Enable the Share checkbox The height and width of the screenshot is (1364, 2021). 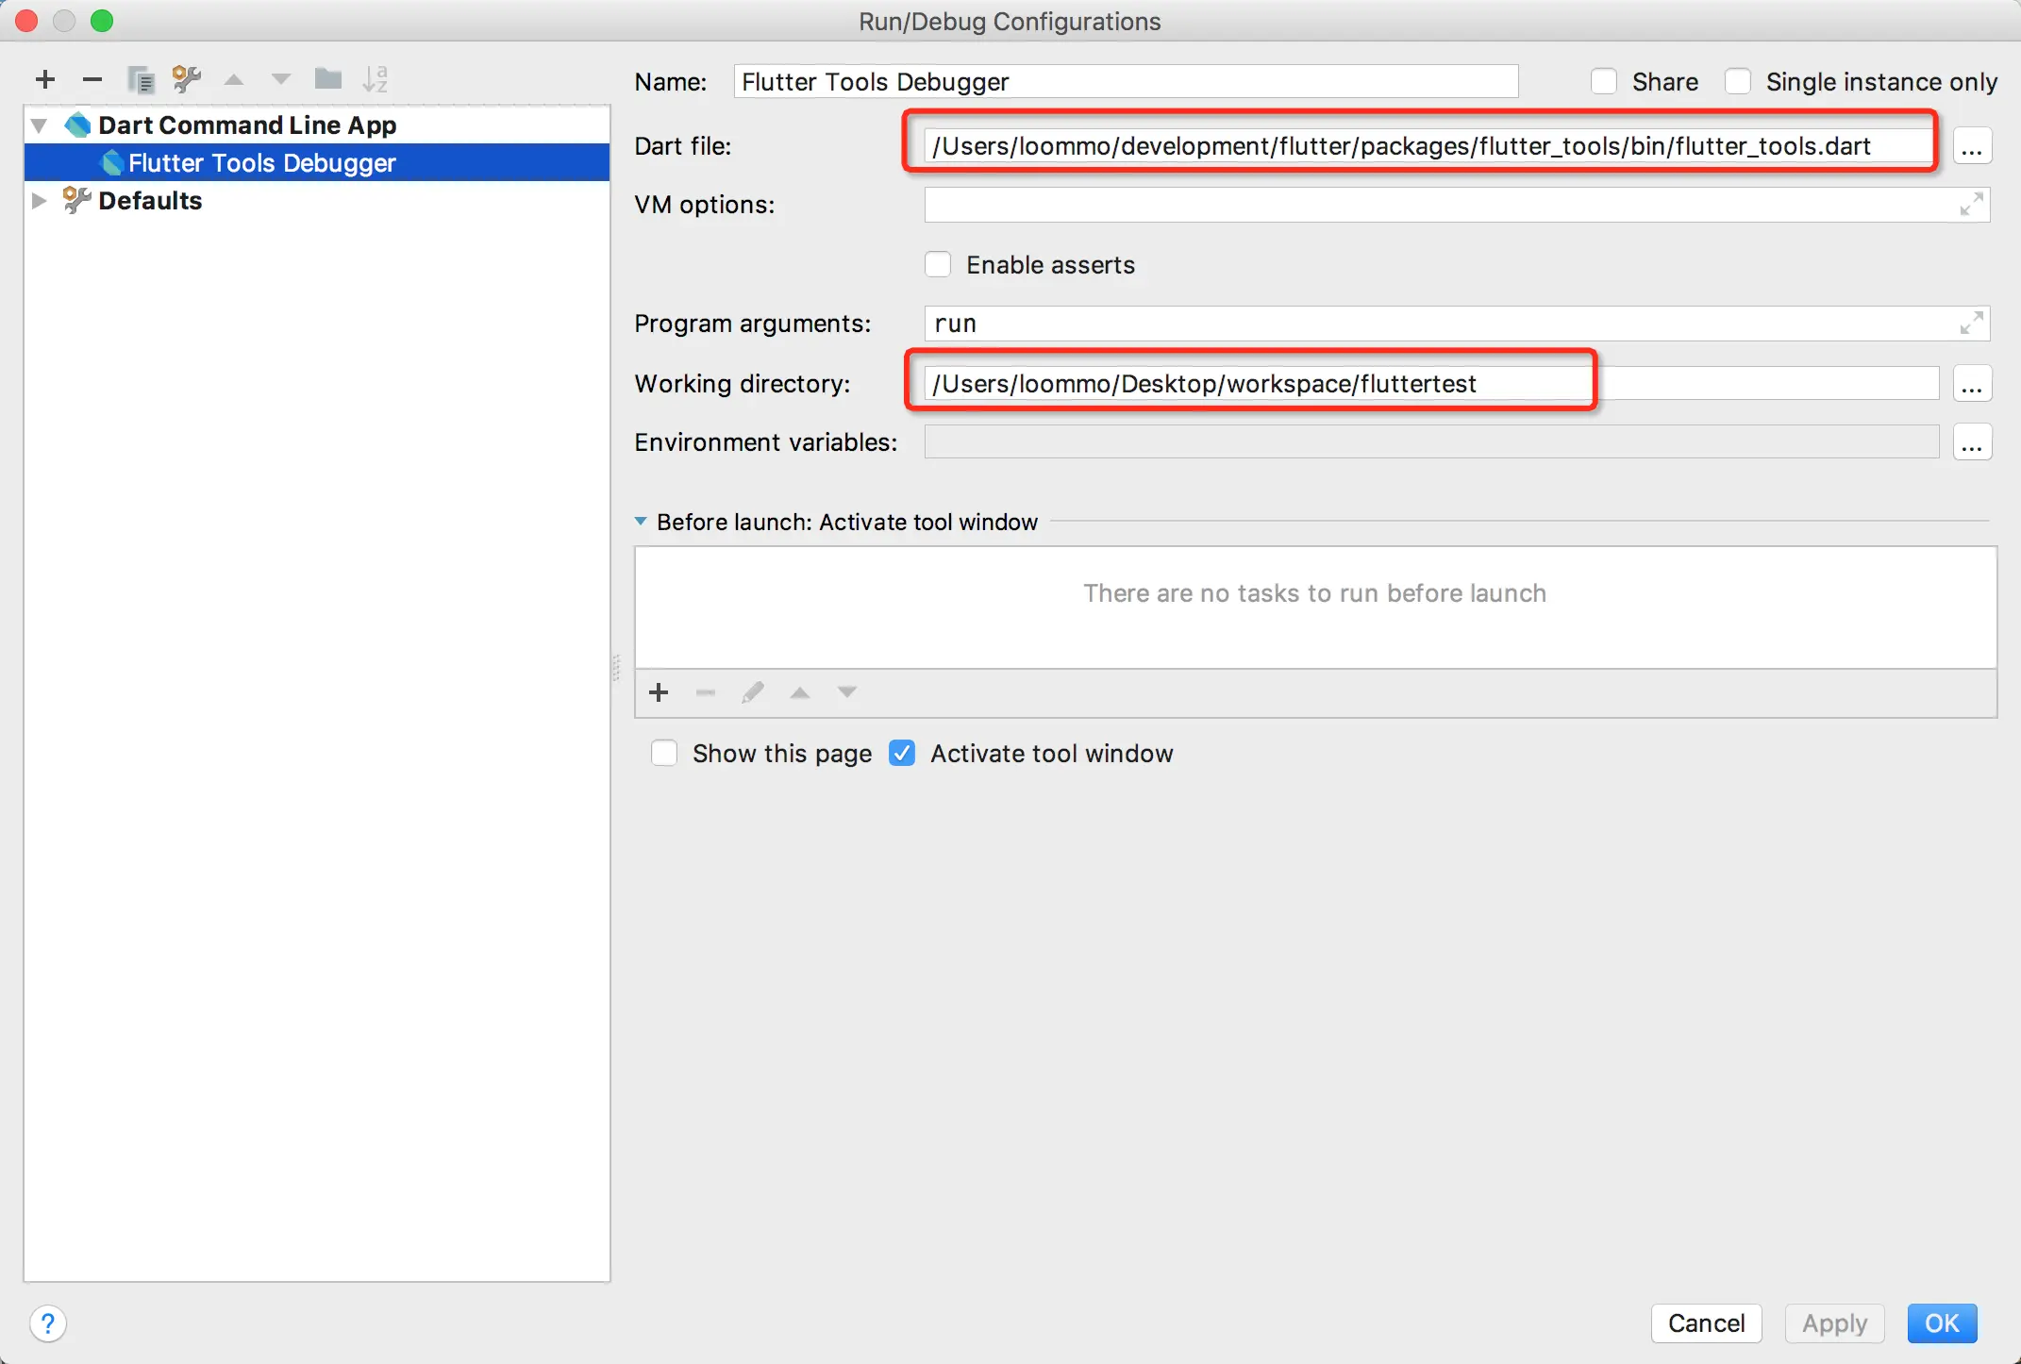(x=1604, y=82)
